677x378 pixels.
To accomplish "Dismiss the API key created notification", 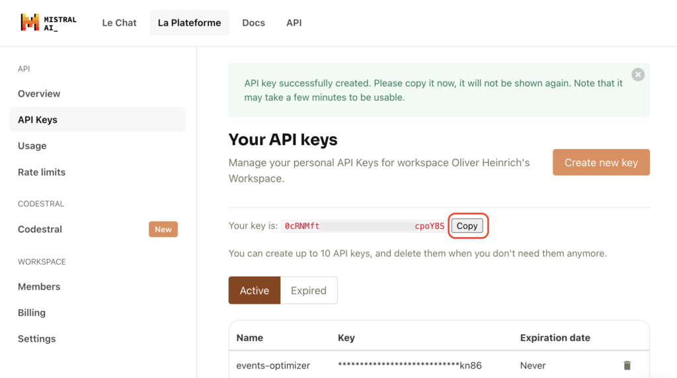I will pyautogui.click(x=638, y=74).
